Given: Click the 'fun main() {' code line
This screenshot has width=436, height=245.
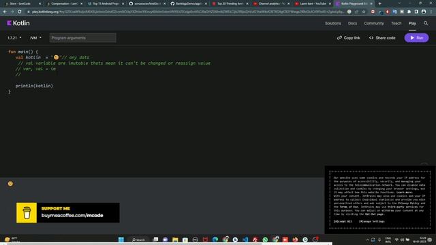Looking at the screenshot, I should 23,52.
